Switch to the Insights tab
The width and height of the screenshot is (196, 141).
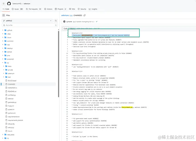pyautogui.click(x=93, y=9)
